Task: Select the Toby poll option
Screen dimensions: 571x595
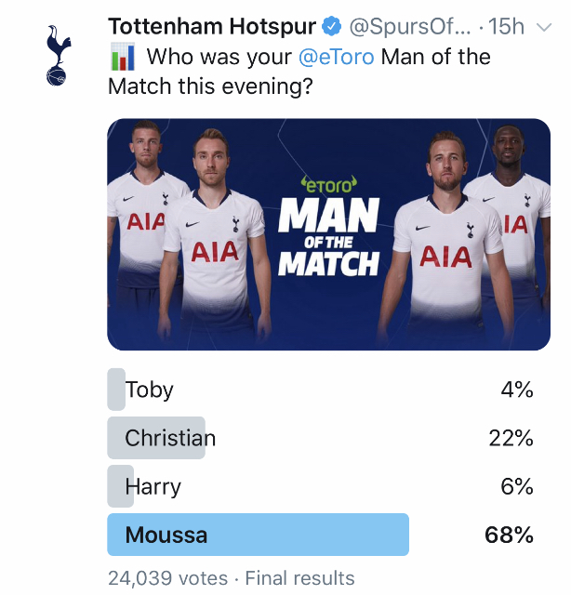Action: [149, 390]
